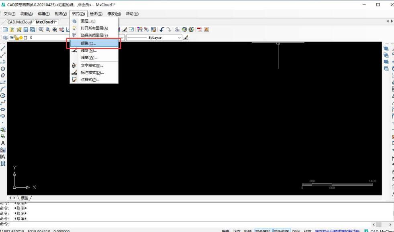394x232 pixels.
Task: Toggle DYN dynamic input in status bar
Action: tap(296, 231)
